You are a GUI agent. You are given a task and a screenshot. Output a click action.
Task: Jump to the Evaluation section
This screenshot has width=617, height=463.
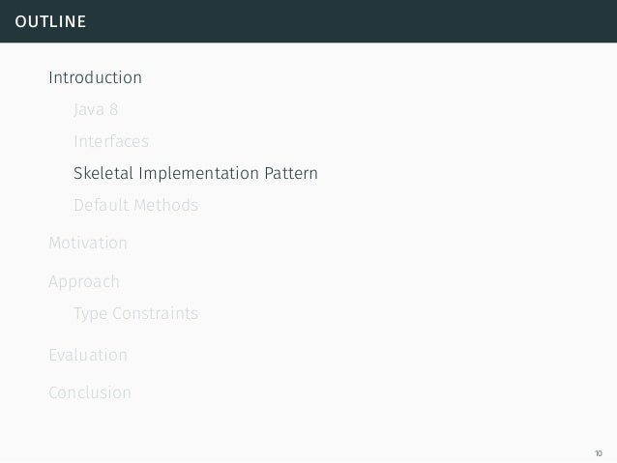(x=88, y=355)
